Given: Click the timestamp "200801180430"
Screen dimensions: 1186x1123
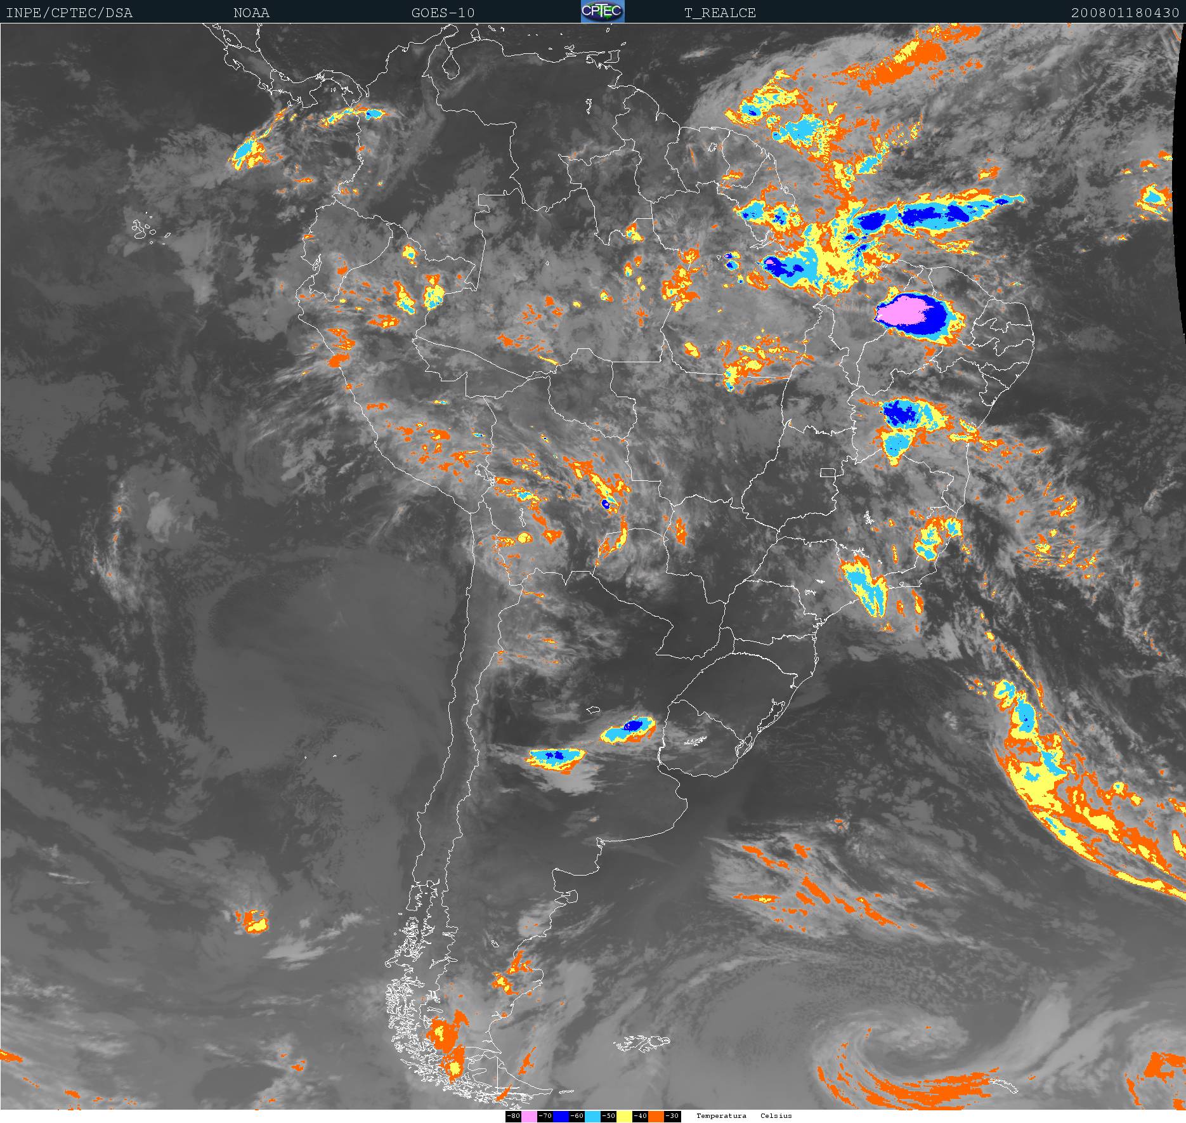Looking at the screenshot, I should click(1125, 13).
